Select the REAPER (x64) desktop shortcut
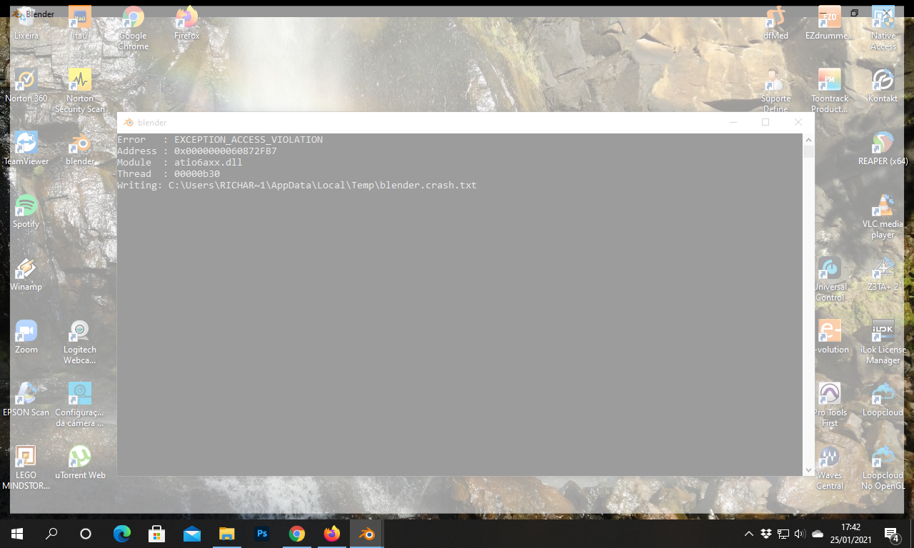Viewport: 914px width, 548px height. coord(883,148)
